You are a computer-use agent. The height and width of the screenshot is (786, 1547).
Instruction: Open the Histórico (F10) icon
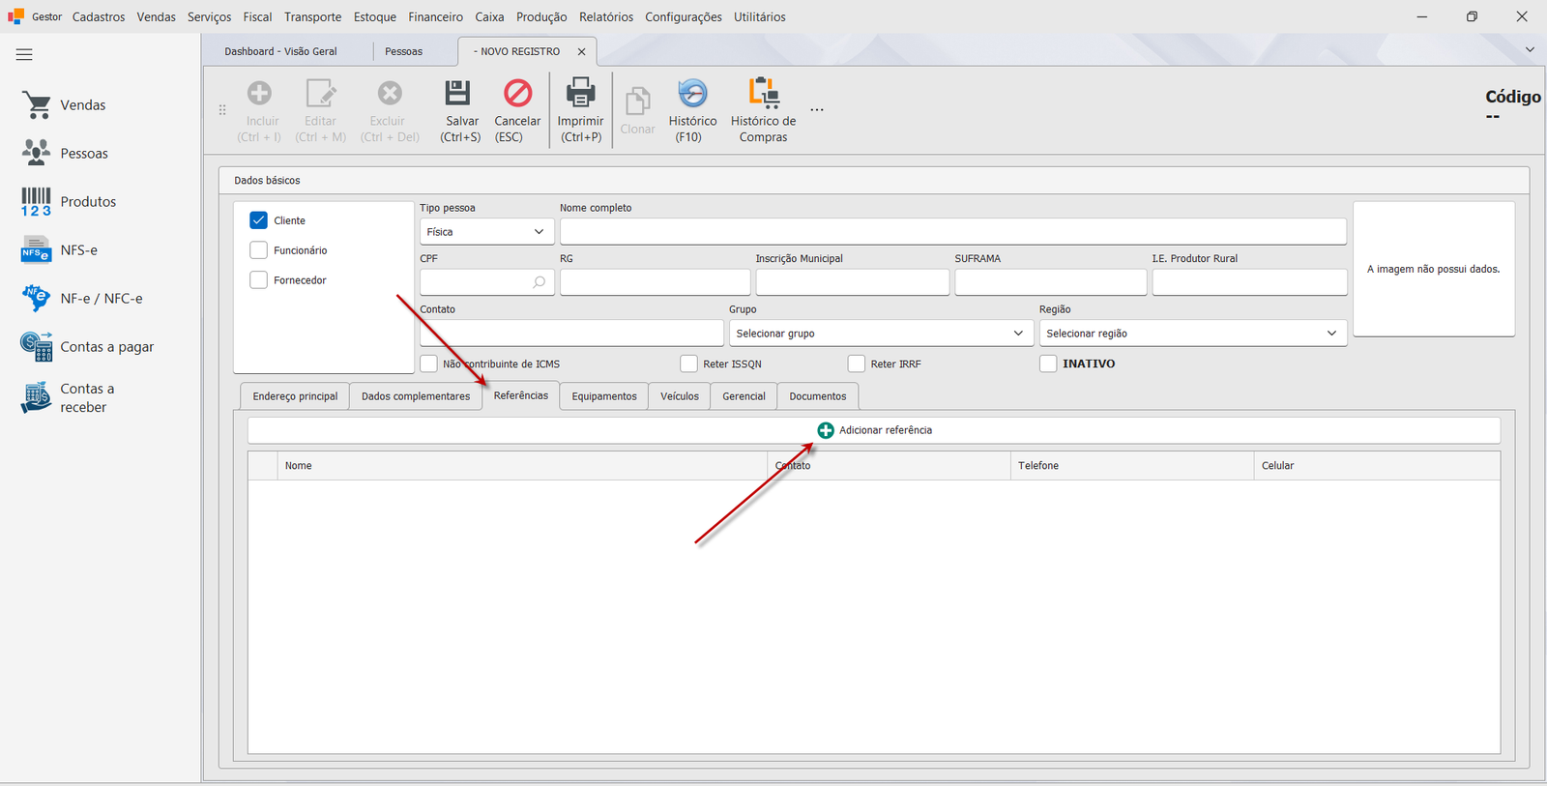[x=692, y=93]
